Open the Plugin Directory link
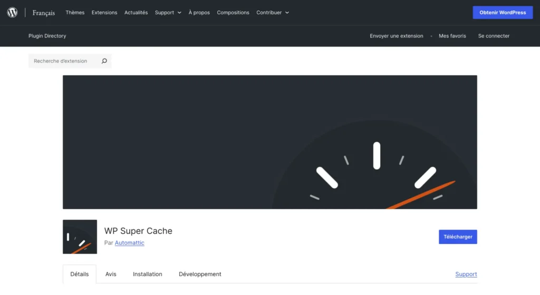Screen dimensions: 540x295 pos(47,36)
